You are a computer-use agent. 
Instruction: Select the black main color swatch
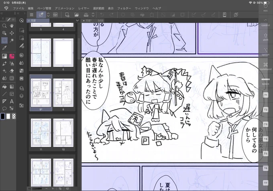tap(3, 116)
